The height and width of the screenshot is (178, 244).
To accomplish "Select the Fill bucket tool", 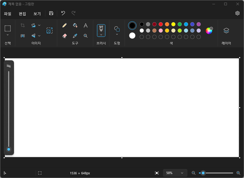I will click(75, 25).
